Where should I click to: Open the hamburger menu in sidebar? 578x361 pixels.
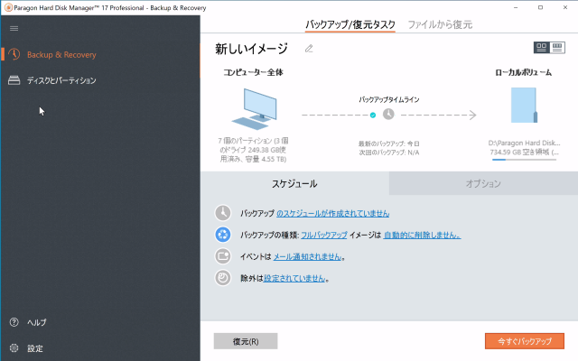click(14, 28)
